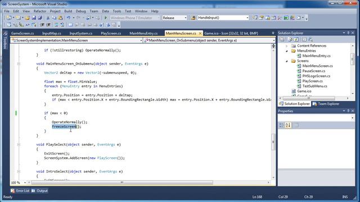The height and width of the screenshot is (202, 360).
Task: Collapse the MenuEntries folder
Action: click(x=287, y=51)
